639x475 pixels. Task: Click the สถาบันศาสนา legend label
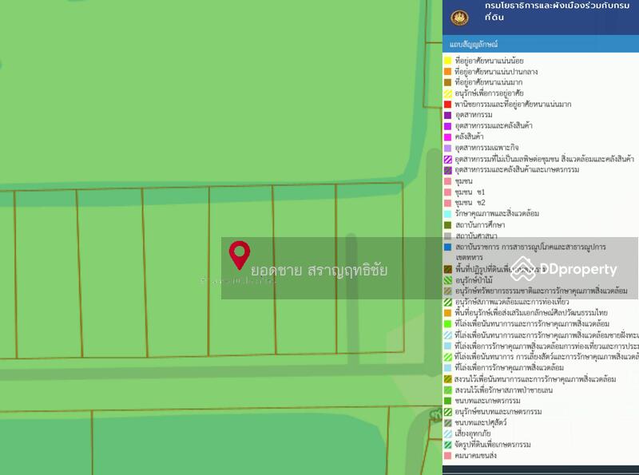click(x=476, y=236)
